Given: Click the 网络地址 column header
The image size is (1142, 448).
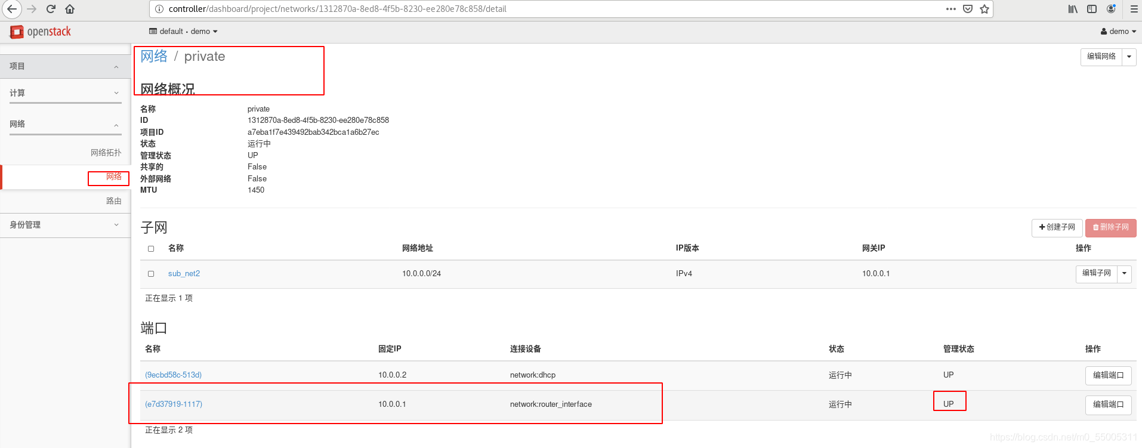Looking at the screenshot, I should point(418,248).
